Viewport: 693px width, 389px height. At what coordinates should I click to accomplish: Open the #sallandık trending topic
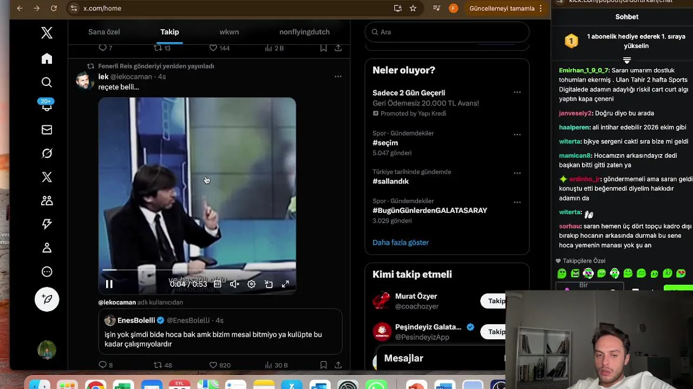point(390,181)
